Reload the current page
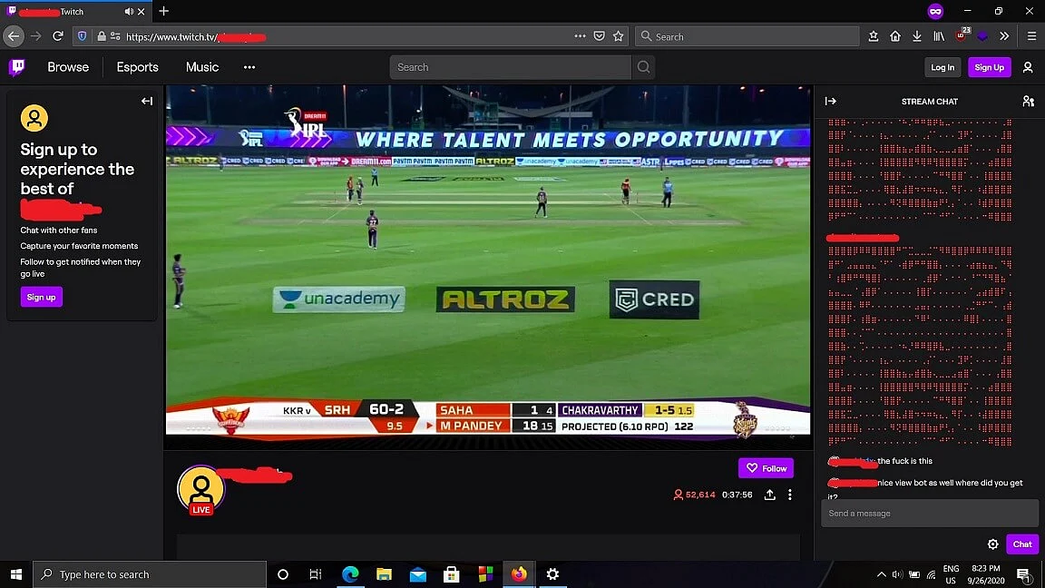Image resolution: width=1045 pixels, height=588 pixels. tap(58, 36)
